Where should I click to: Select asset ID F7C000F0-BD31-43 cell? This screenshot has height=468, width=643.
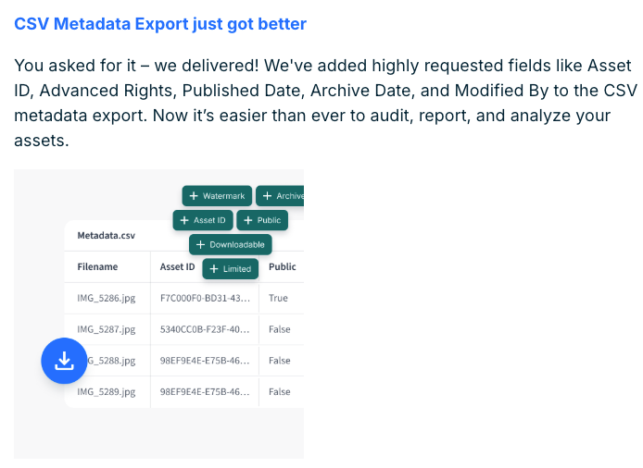[x=205, y=298]
